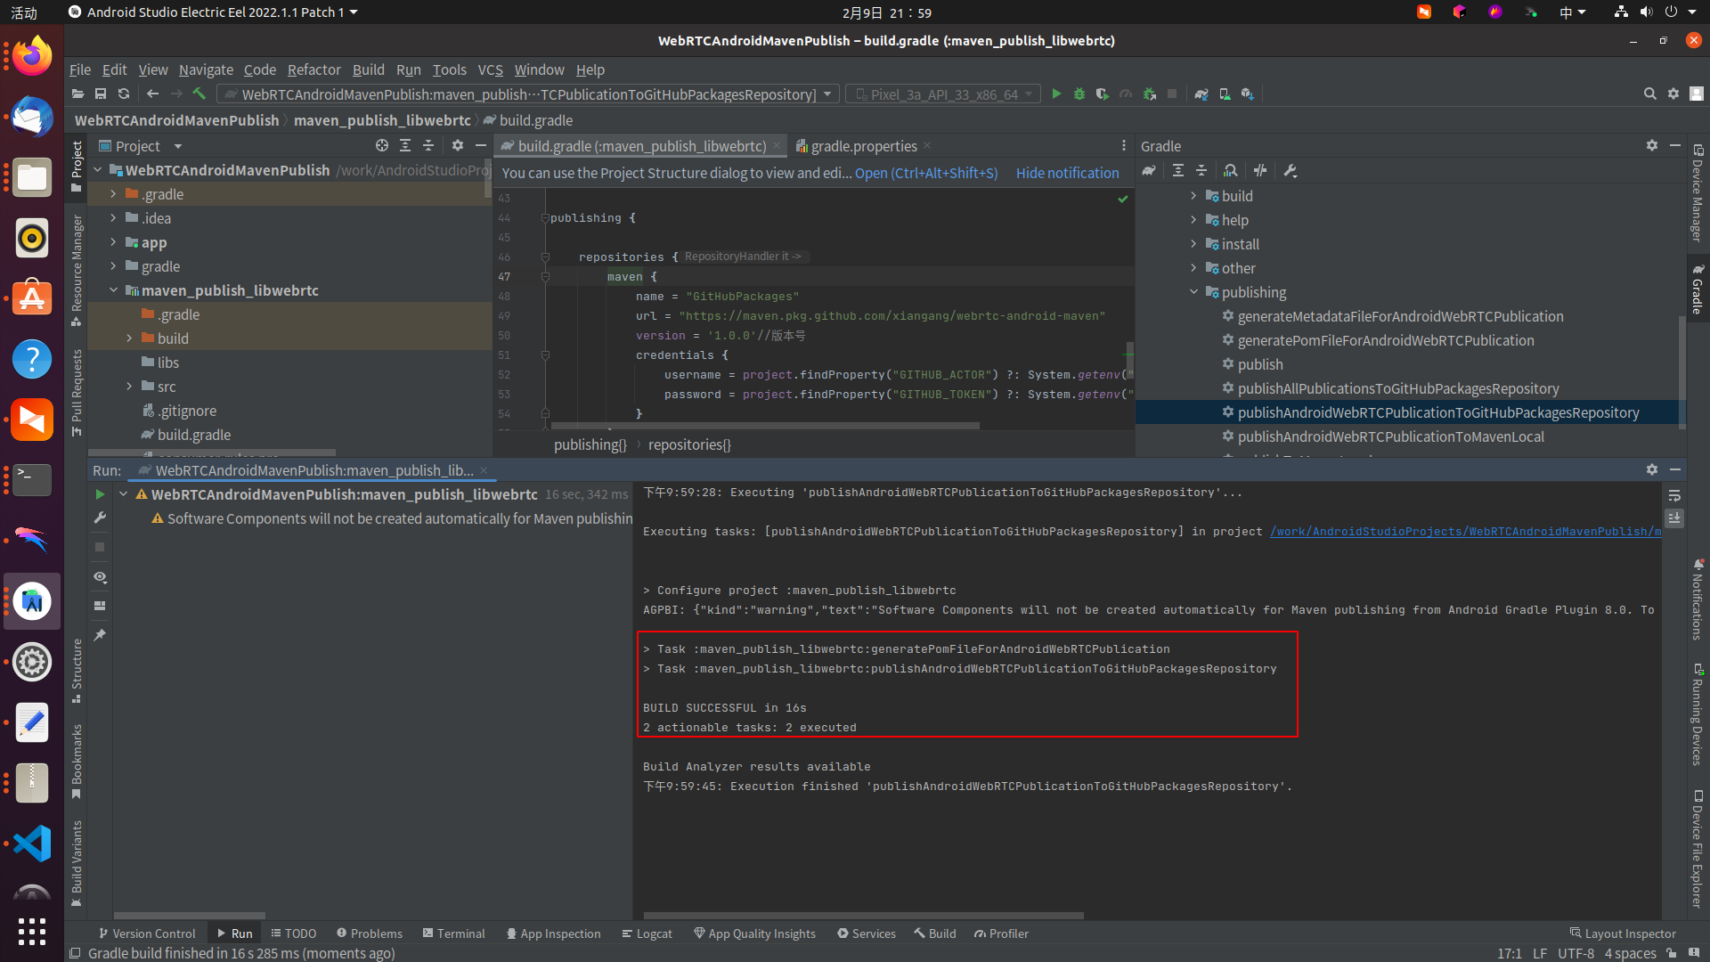
Task: Toggle soft-wrap in Run console
Action: [1674, 495]
